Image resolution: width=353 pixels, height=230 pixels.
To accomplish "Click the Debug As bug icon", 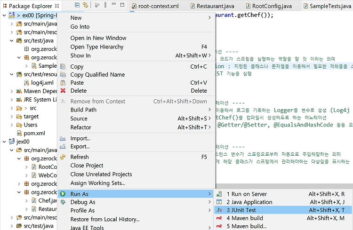I will [63, 202].
